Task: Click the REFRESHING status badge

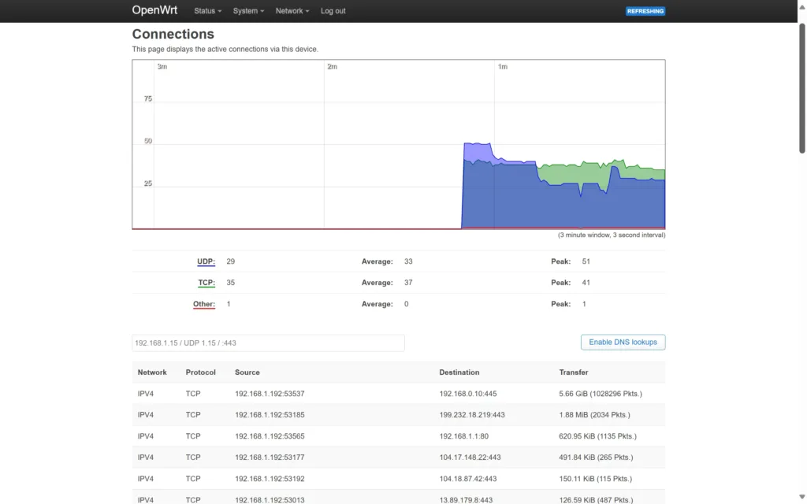Action: (x=645, y=11)
